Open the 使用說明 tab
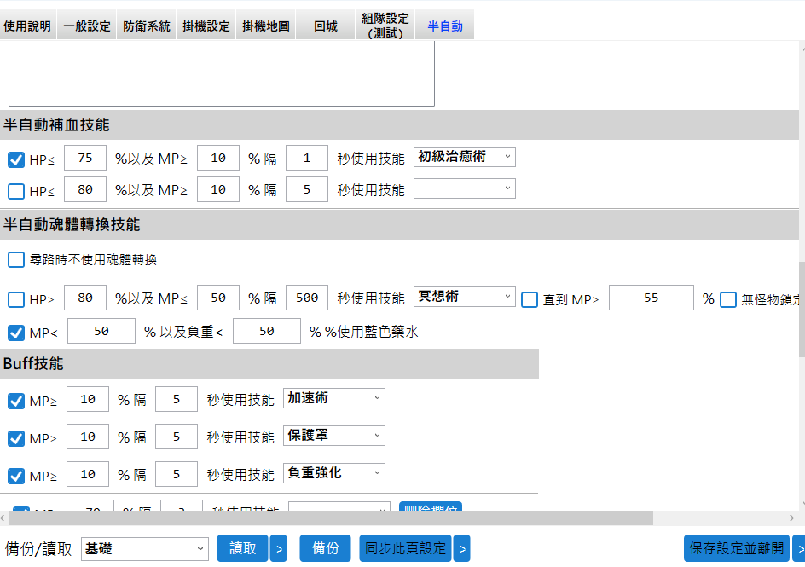Image resolution: width=805 pixels, height=567 pixels. [x=28, y=26]
